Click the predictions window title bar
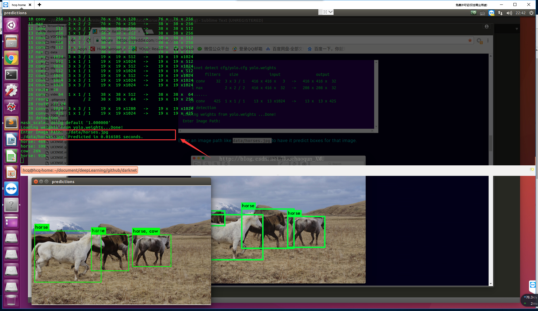Image resolution: width=538 pixels, height=311 pixels. pyautogui.click(x=121, y=182)
